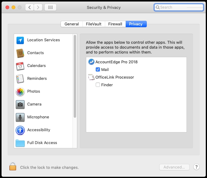Open the Calendars icon in sidebar
The image size is (207, 178).
[x=20, y=66]
